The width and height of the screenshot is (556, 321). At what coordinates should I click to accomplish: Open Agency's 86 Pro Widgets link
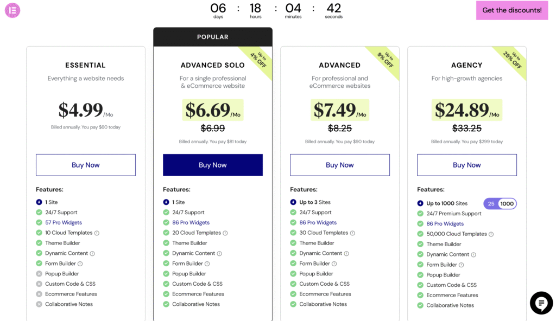[445, 223]
